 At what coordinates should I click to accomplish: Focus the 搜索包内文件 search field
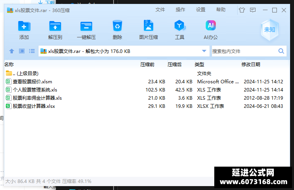coord(245,51)
